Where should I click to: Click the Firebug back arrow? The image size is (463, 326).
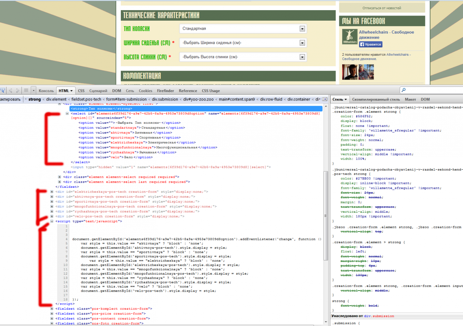pos(11,90)
